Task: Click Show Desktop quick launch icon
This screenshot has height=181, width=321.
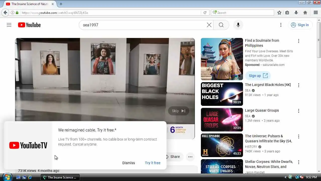Action: [x=18, y=177]
